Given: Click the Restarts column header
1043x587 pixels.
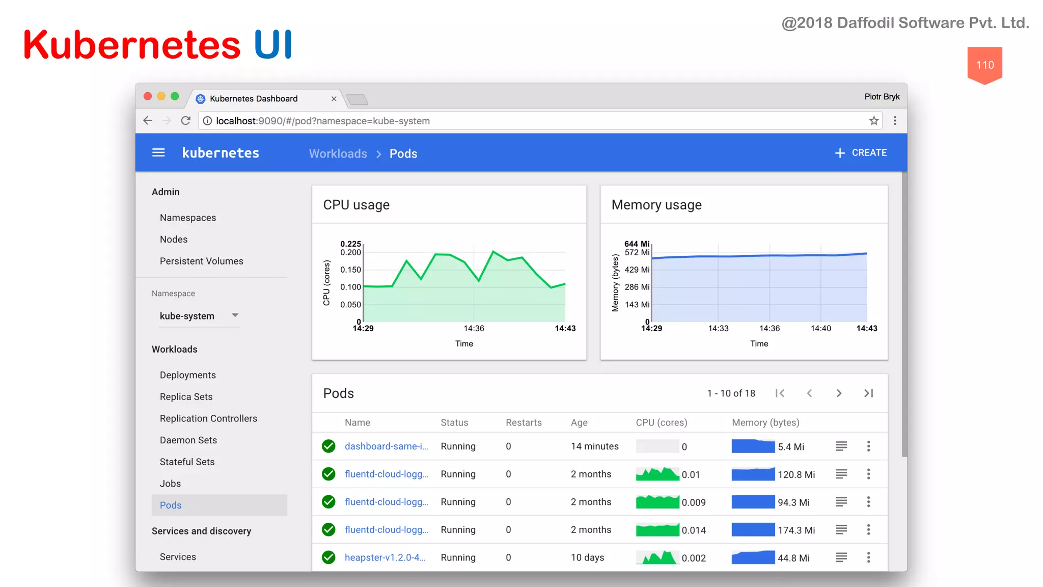Looking at the screenshot, I should point(524,422).
